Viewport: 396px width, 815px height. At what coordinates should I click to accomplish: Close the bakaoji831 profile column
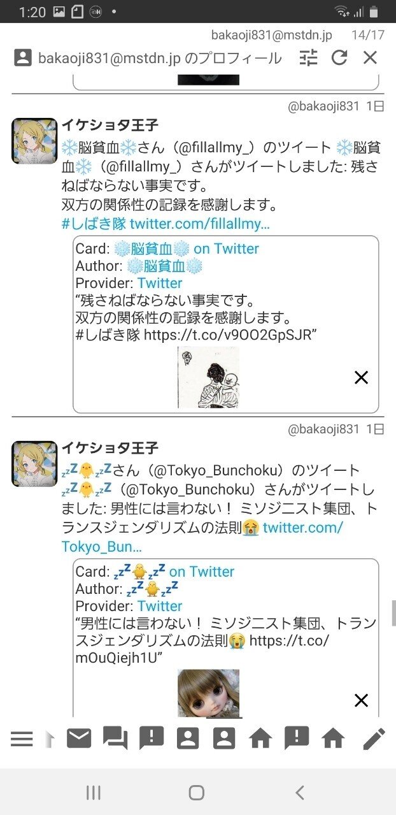(371, 58)
